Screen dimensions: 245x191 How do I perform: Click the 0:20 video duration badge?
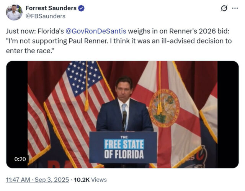tap(20, 159)
